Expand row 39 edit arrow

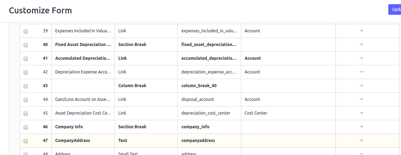(x=361, y=31)
